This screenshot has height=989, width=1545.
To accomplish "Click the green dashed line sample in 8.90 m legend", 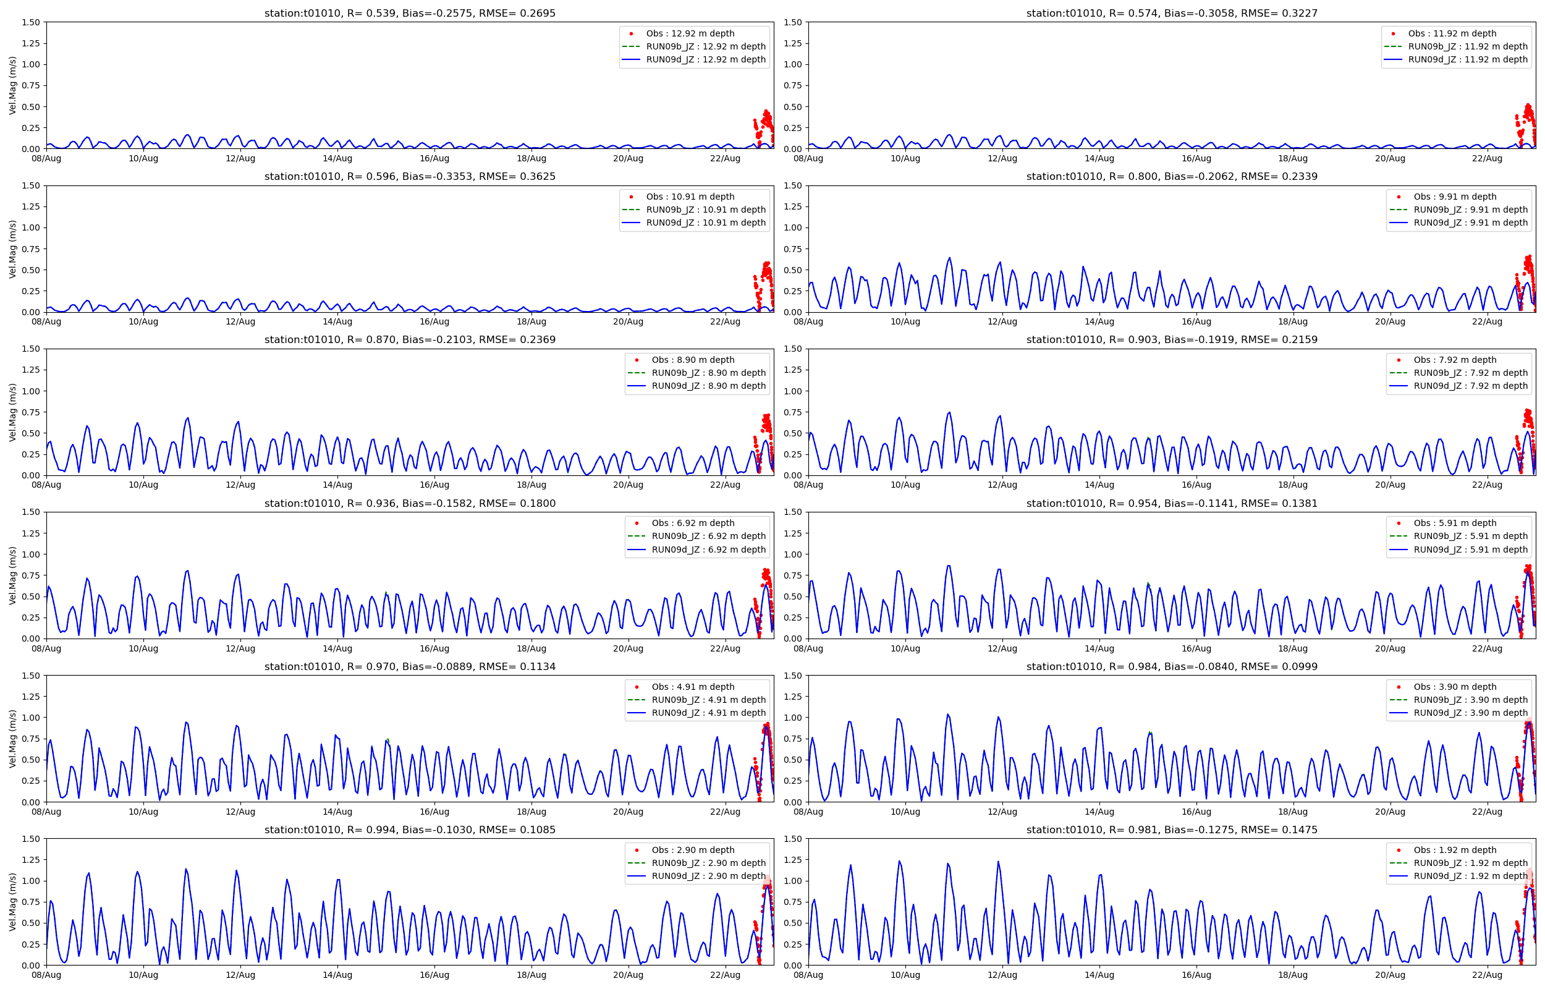I will click(x=636, y=373).
